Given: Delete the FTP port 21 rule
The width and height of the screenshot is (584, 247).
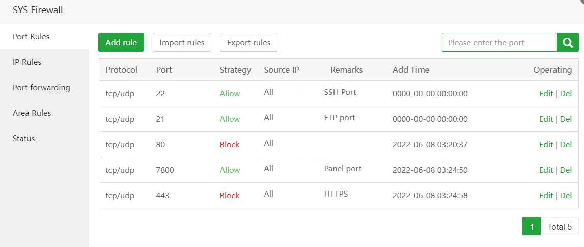Looking at the screenshot, I should [x=566, y=119].
